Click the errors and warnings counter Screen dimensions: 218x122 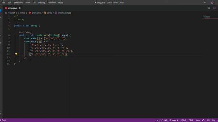3,120
